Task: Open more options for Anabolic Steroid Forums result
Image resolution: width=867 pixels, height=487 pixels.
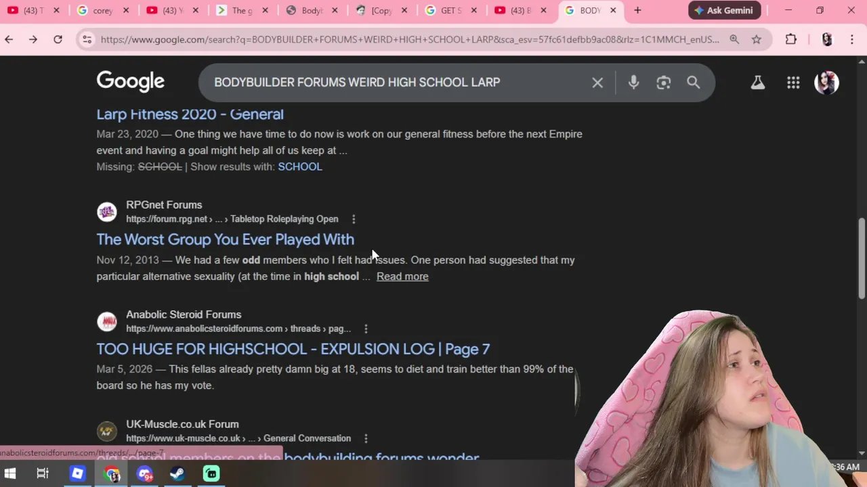Action: click(x=366, y=329)
